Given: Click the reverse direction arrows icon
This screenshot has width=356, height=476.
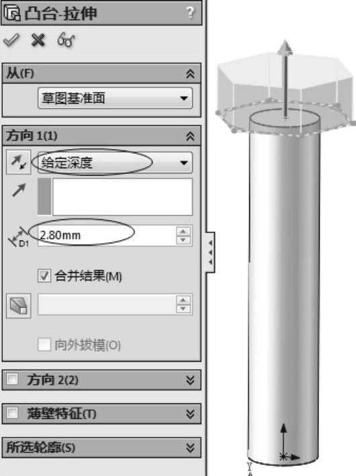Looking at the screenshot, I should pos(19,162).
